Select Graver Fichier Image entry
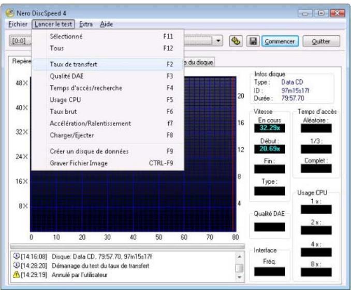This screenshot has width=351, height=290. [108, 163]
